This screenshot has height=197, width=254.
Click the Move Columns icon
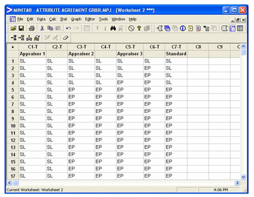pyautogui.click(x=37, y=38)
